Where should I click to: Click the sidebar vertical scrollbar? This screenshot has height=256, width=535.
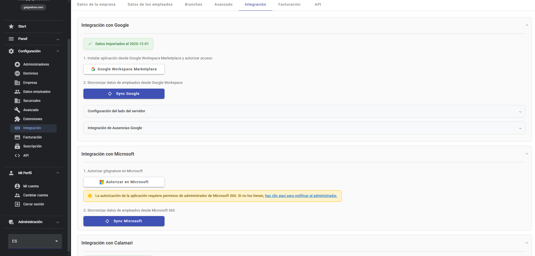[x=69, y=145]
